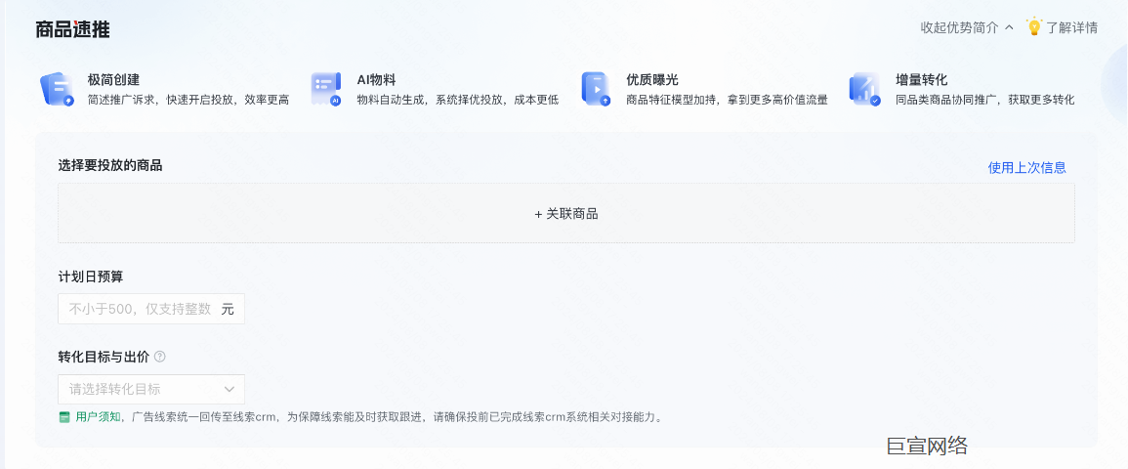Click the 增量转化 feature icon
The image size is (1128, 469).
tap(864, 89)
